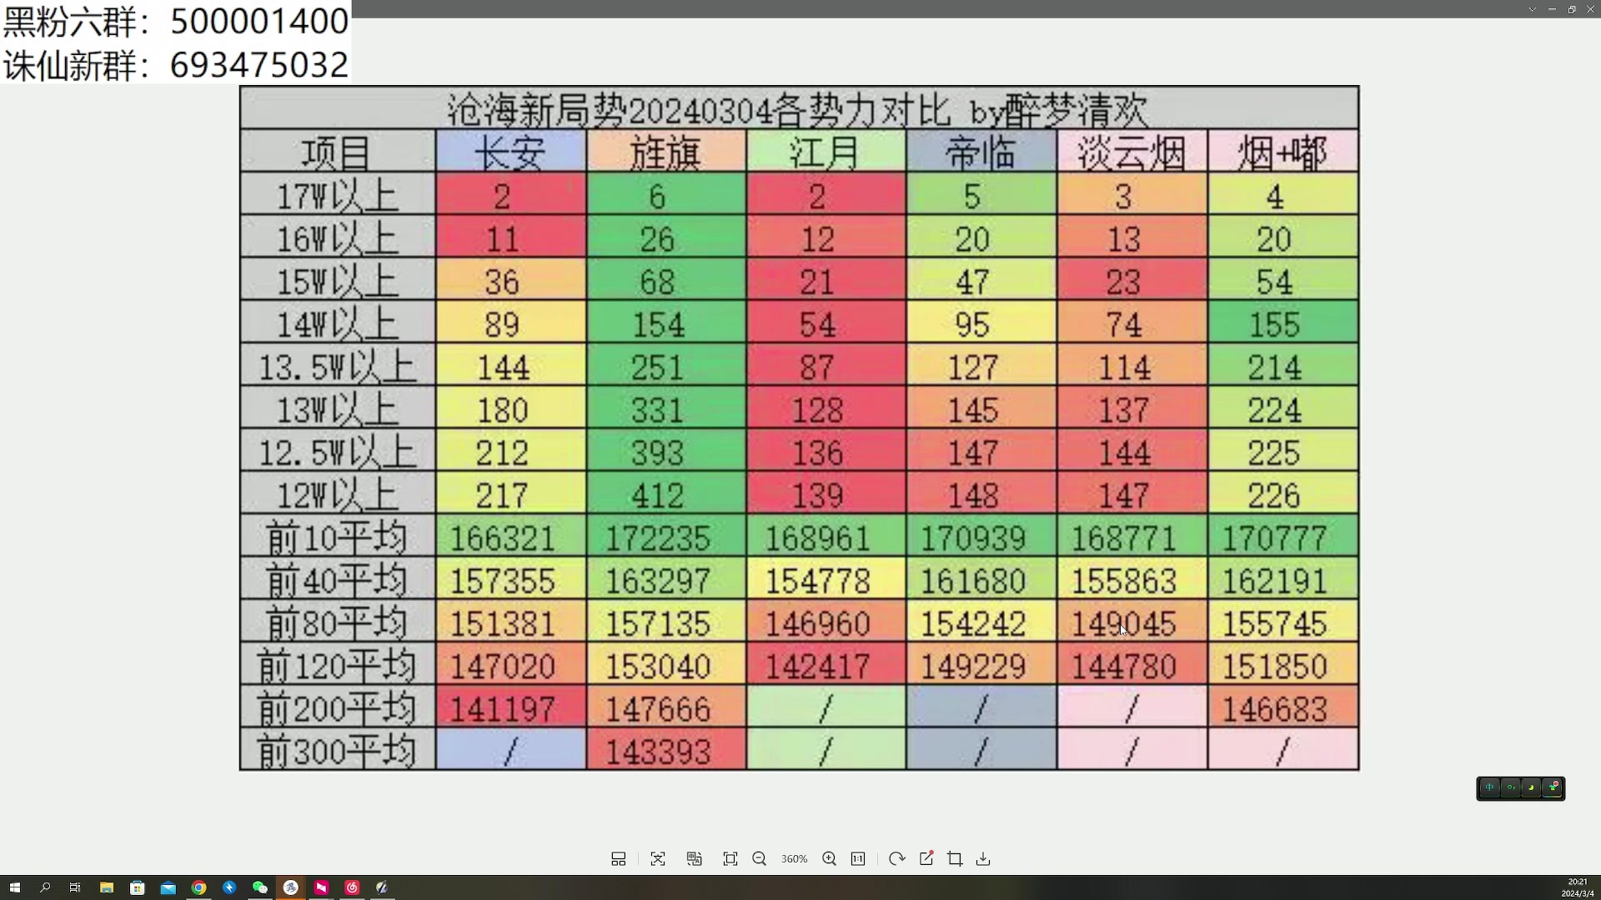Open the image editing tool

(926, 859)
